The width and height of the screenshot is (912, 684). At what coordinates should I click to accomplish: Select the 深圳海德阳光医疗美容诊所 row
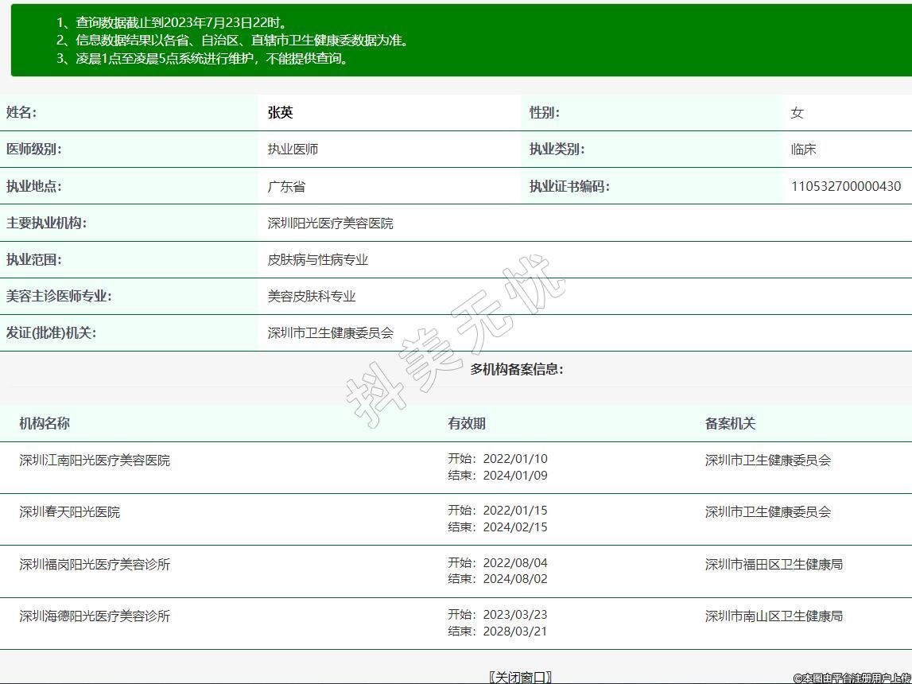pos(95,616)
